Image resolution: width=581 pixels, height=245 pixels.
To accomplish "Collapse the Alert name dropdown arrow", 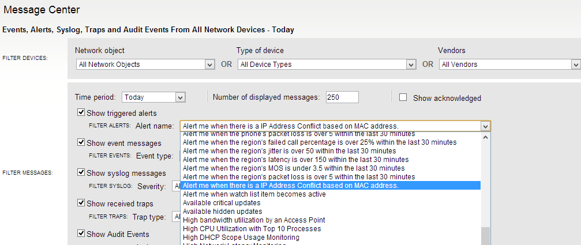I will 485,126.
